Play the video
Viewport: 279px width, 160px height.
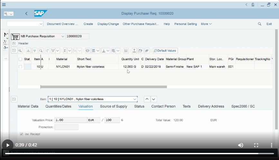pos(8,145)
